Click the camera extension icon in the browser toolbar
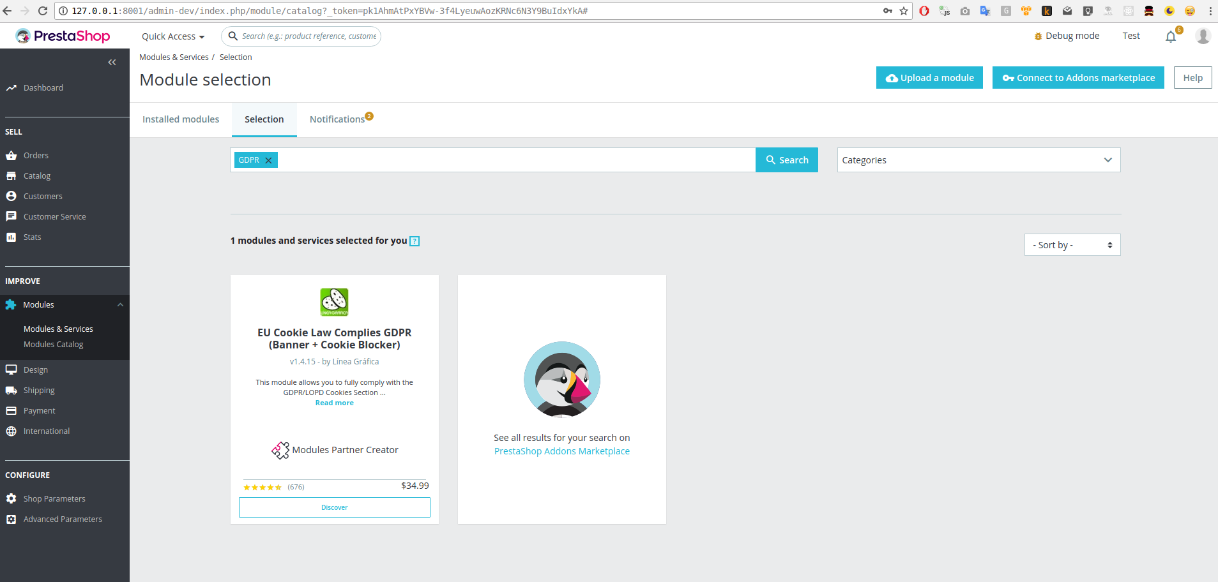Screen dimensions: 1218x582 click(965, 11)
